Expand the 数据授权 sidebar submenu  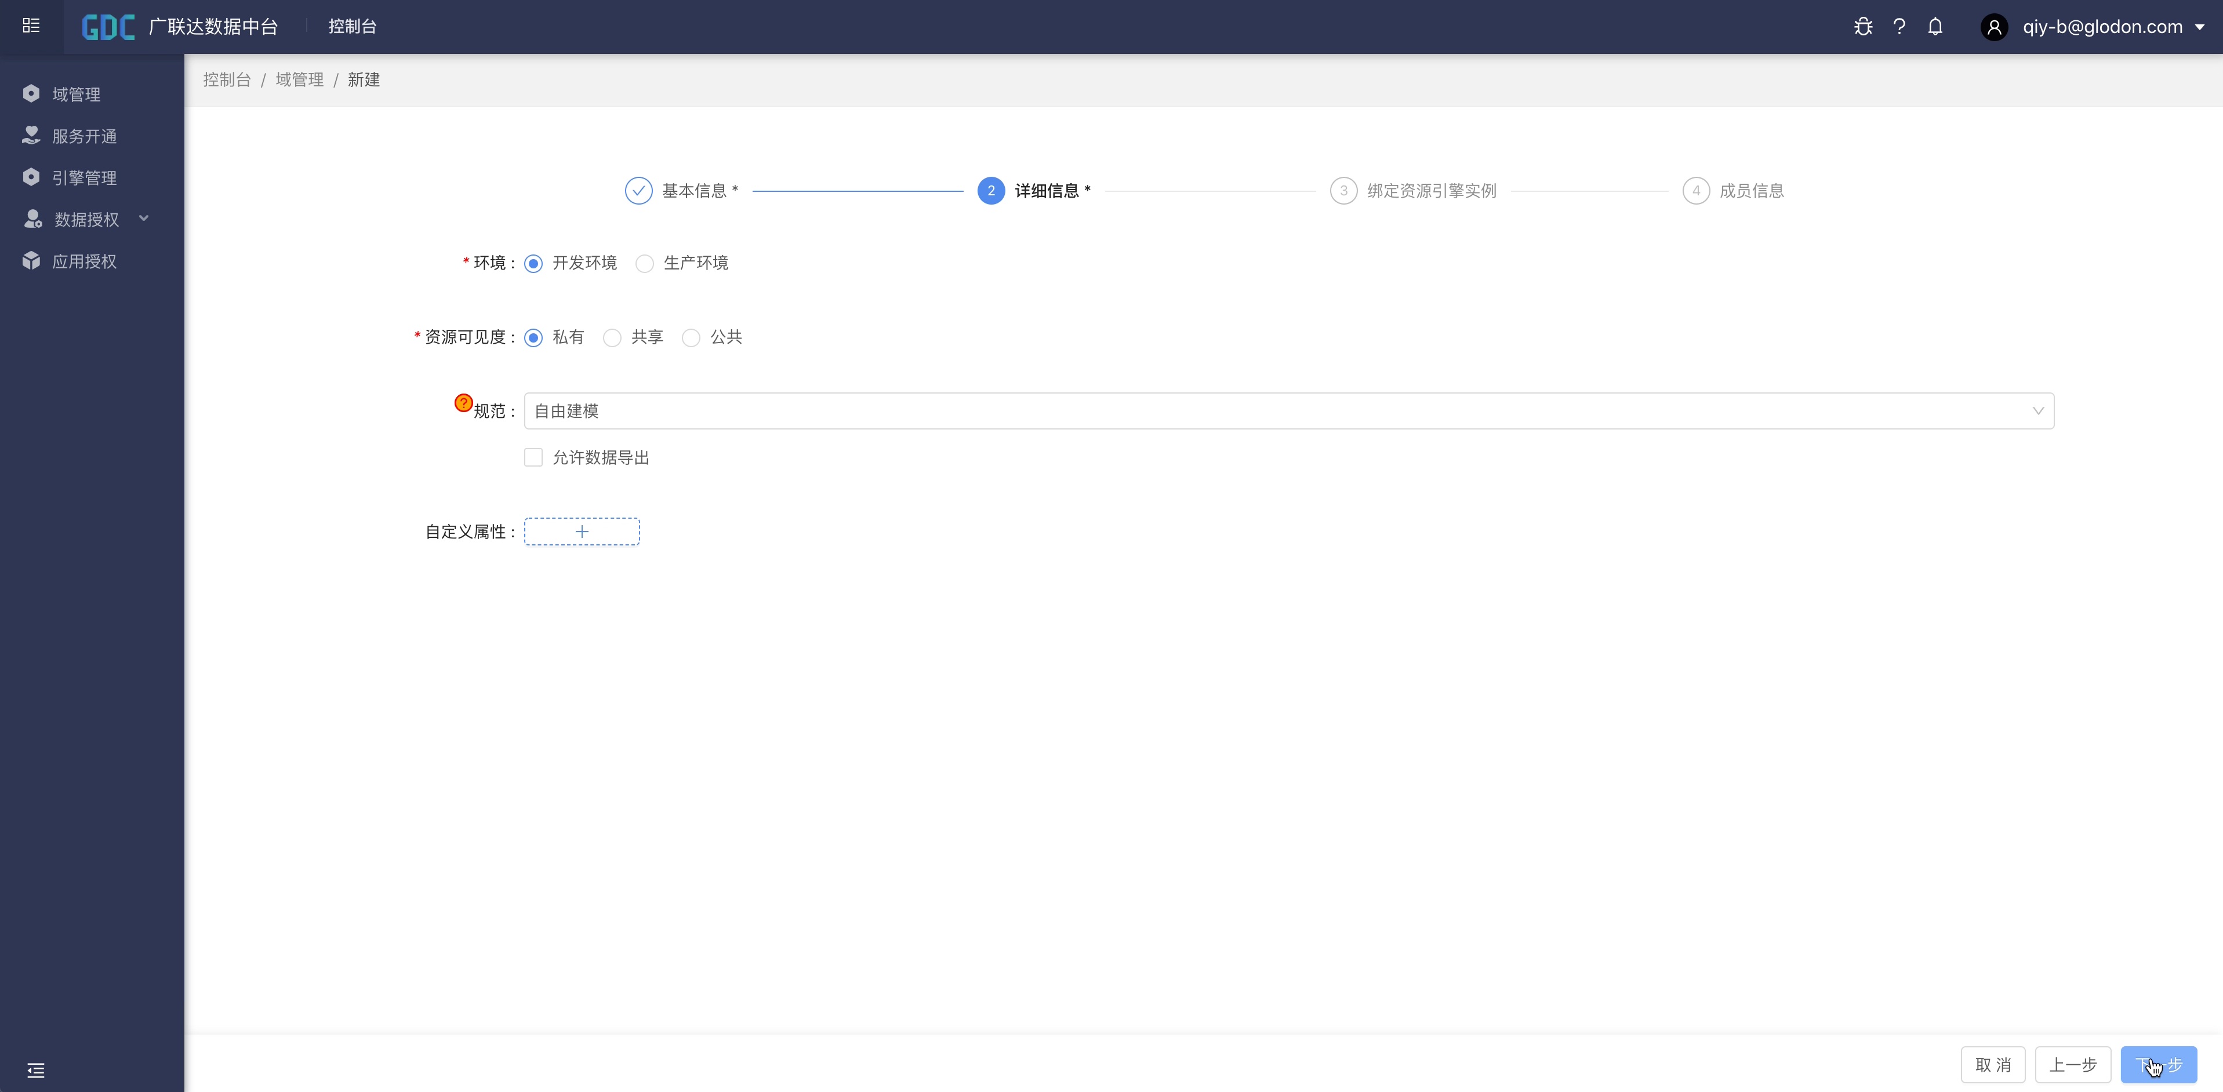tap(86, 219)
